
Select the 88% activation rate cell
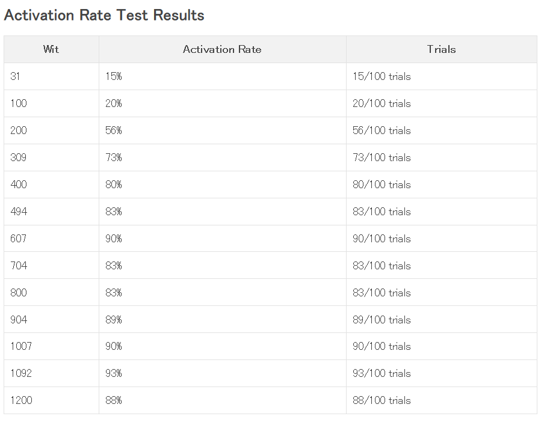pyautogui.click(x=223, y=400)
